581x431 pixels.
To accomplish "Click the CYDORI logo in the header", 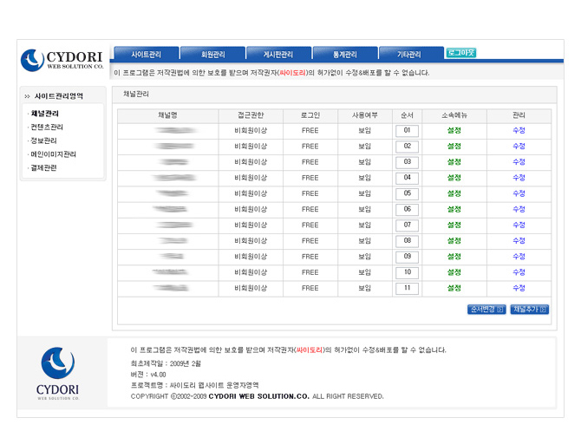I will [62, 59].
